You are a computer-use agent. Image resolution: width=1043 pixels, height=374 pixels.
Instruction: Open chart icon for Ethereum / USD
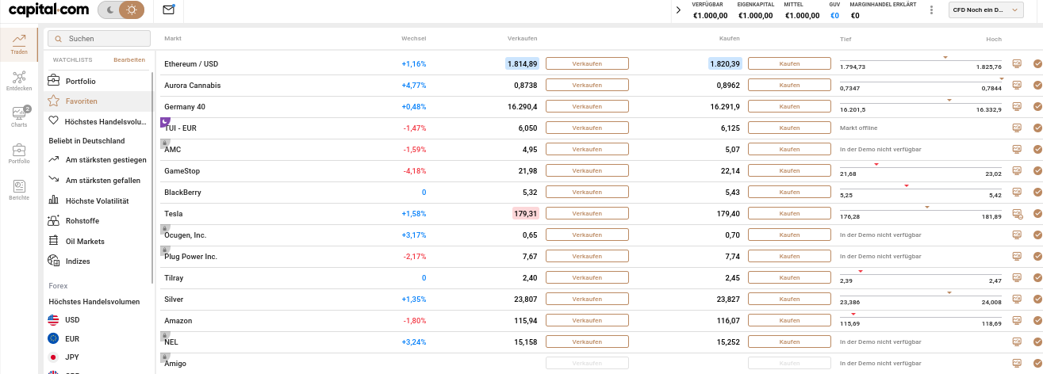point(1017,63)
